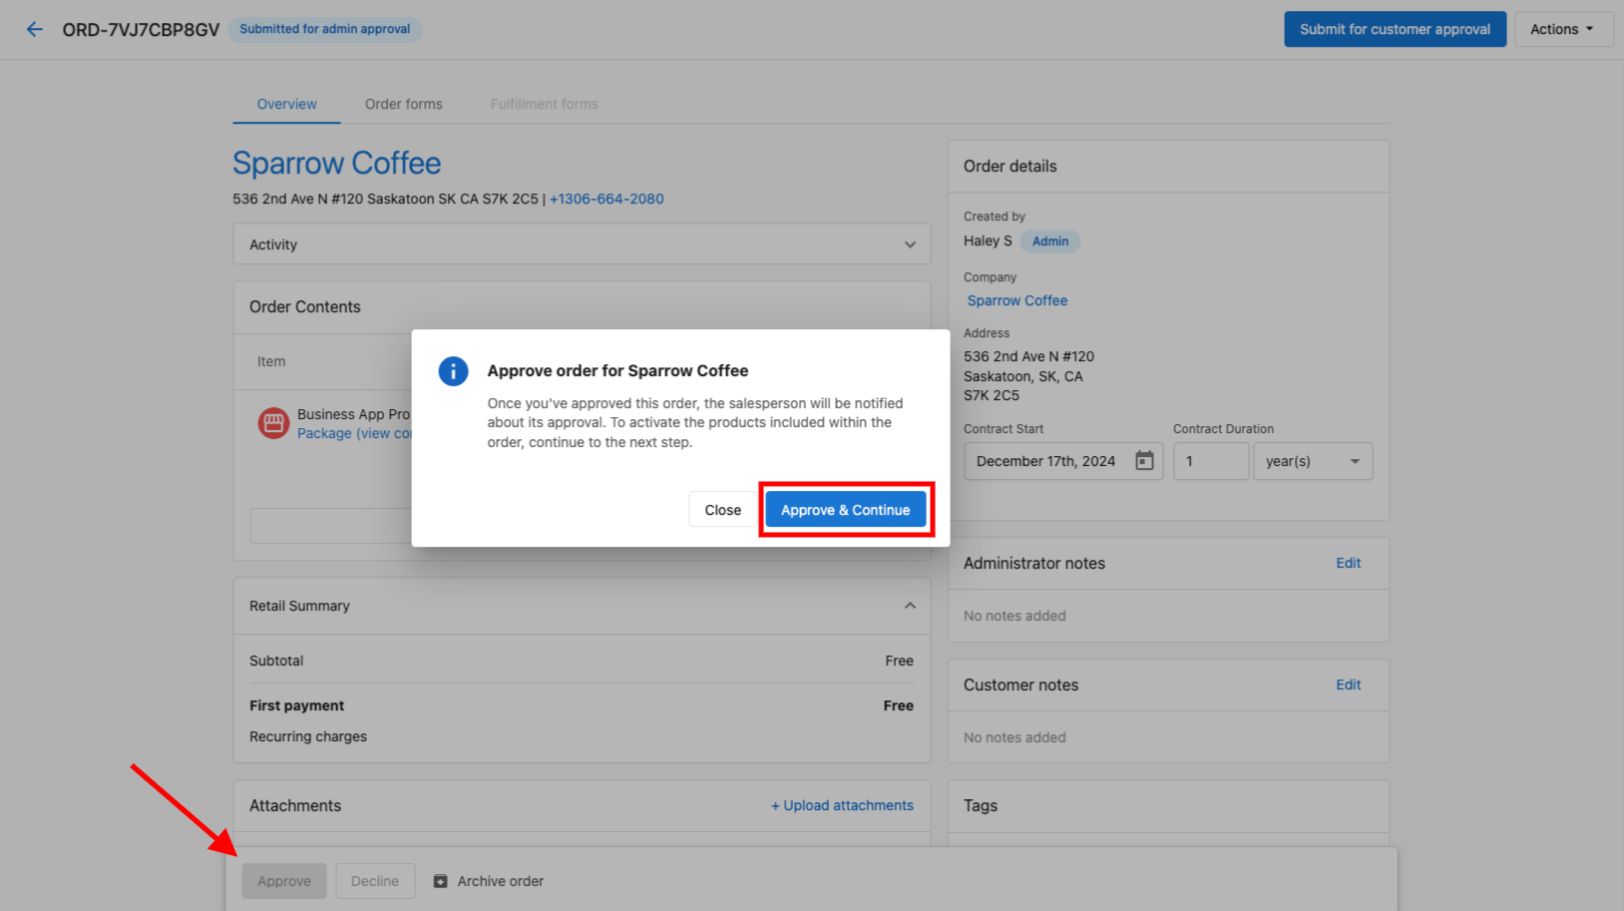
Task: Click the Admin badge next to Haley S
Action: (1050, 241)
